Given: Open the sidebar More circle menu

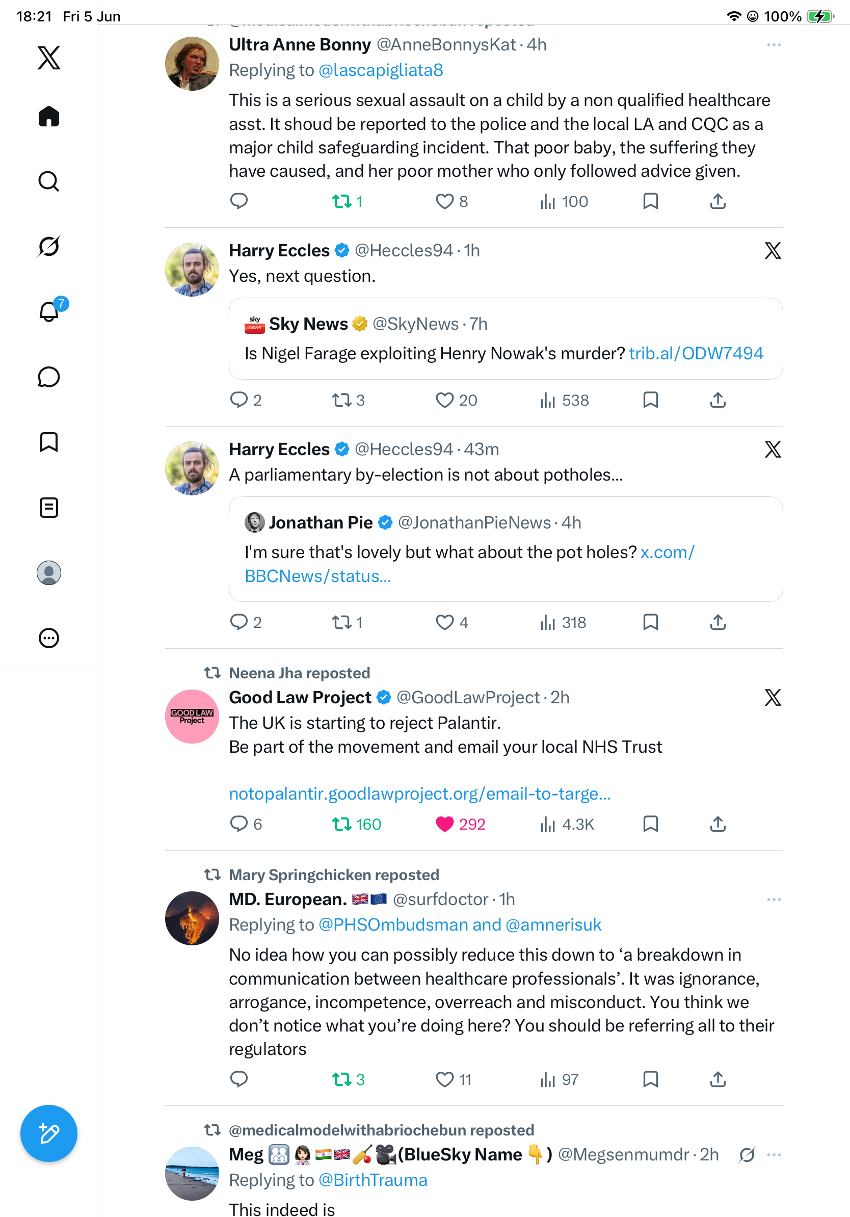Looking at the screenshot, I should tap(49, 638).
